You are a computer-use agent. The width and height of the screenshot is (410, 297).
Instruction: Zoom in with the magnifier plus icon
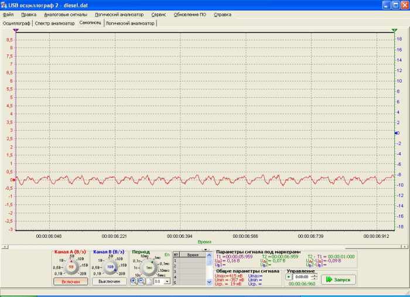pos(134,281)
